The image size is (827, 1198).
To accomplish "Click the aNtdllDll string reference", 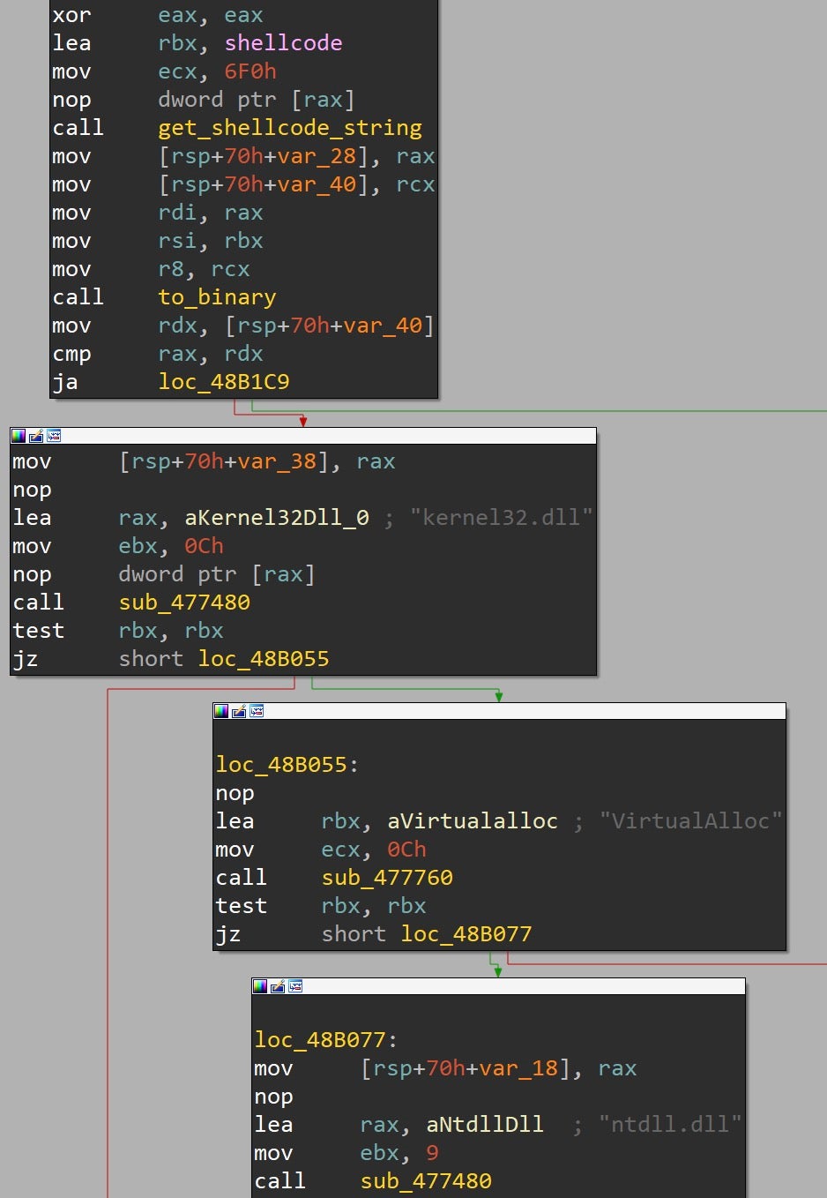I will click(485, 1125).
